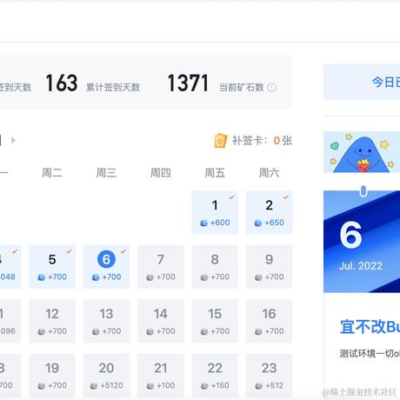Image resolution: width=400 pixels, height=400 pixels.
Task: Click the 1371 ore count number
Action: 188,83
